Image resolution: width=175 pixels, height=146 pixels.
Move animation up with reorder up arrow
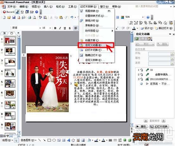pos(146,121)
